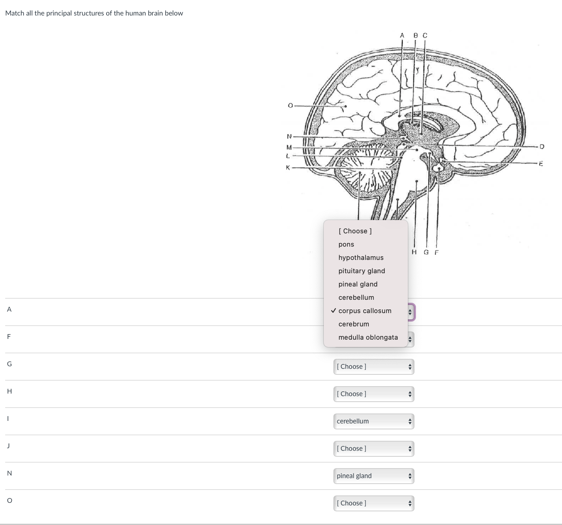Click the stepper arrows on row A's selector
Screen dimensions: 562x525
point(410,312)
